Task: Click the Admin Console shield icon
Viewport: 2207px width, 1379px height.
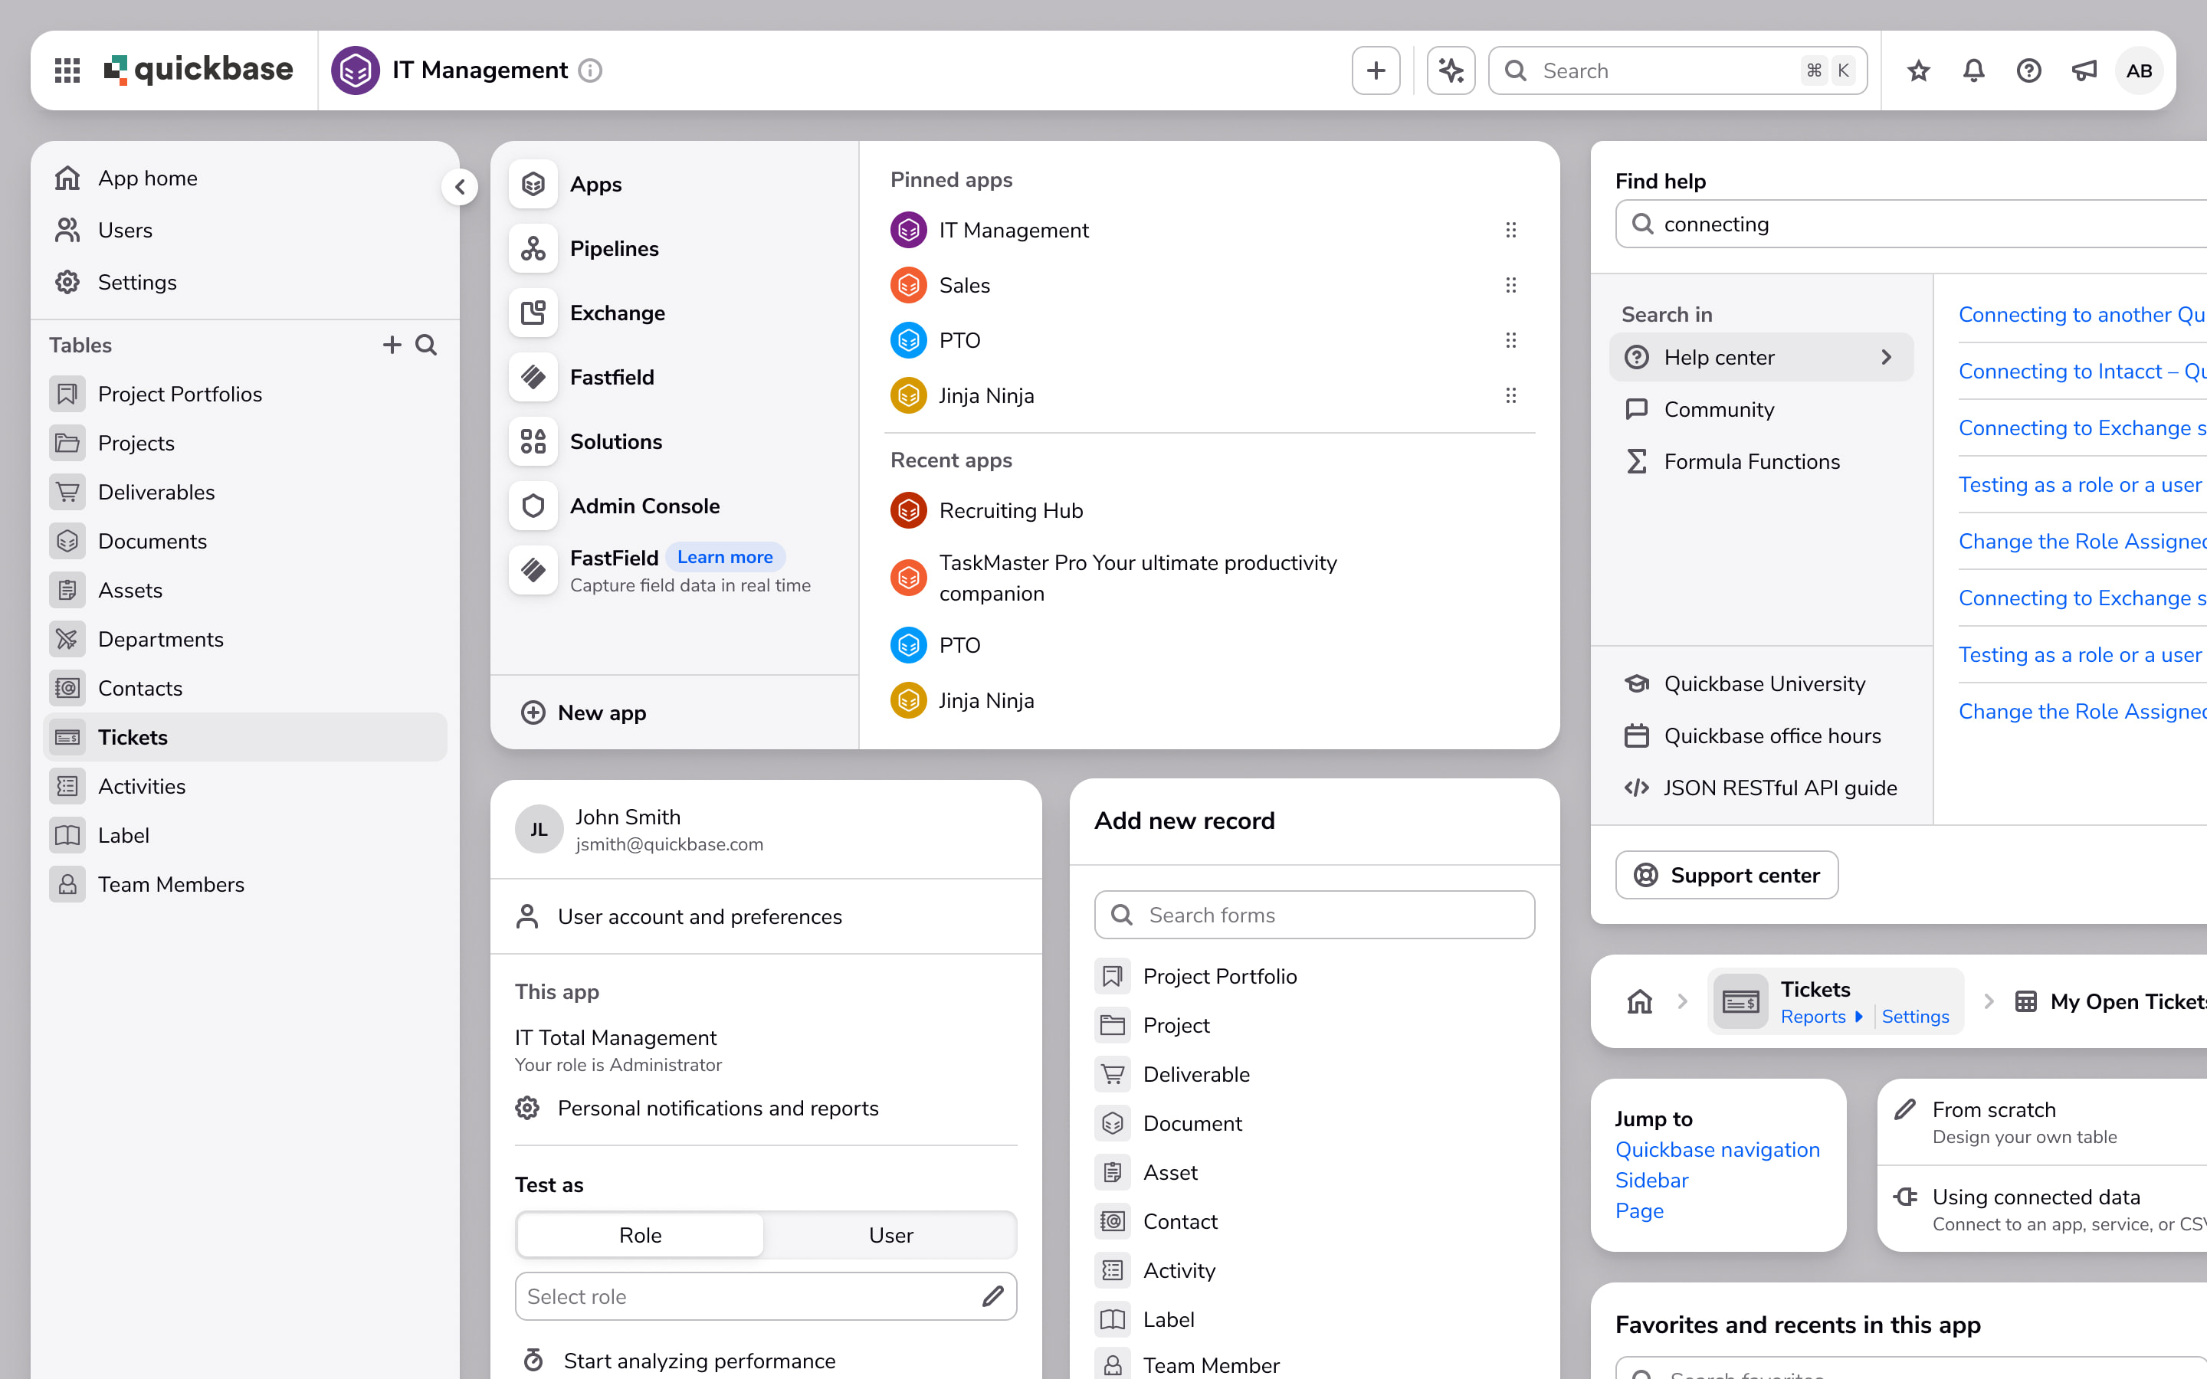Action: [533, 506]
